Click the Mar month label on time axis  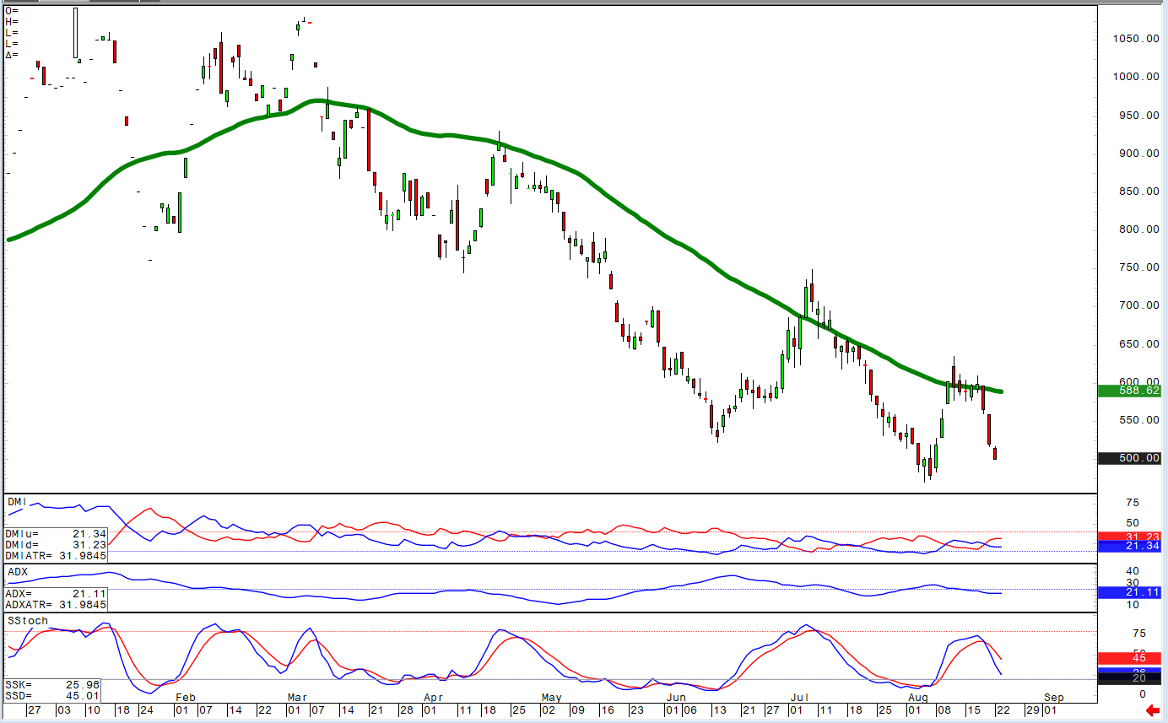(x=297, y=698)
